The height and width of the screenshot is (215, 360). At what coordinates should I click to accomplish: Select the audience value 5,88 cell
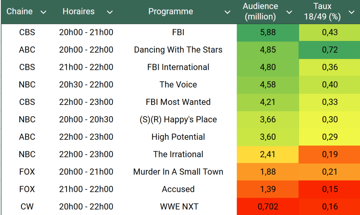pos(268,32)
